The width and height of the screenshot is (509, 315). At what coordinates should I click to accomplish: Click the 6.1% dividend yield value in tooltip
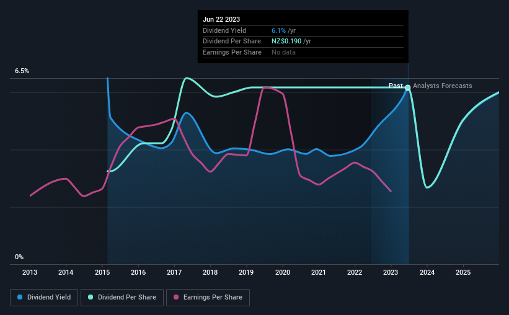pos(278,30)
